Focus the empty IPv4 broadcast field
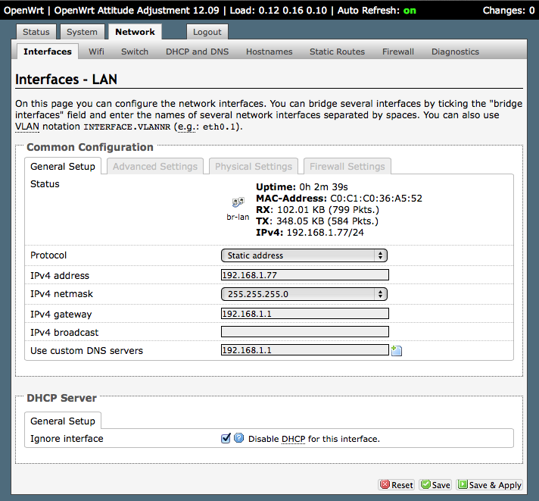The width and height of the screenshot is (539, 501). pos(305,332)
